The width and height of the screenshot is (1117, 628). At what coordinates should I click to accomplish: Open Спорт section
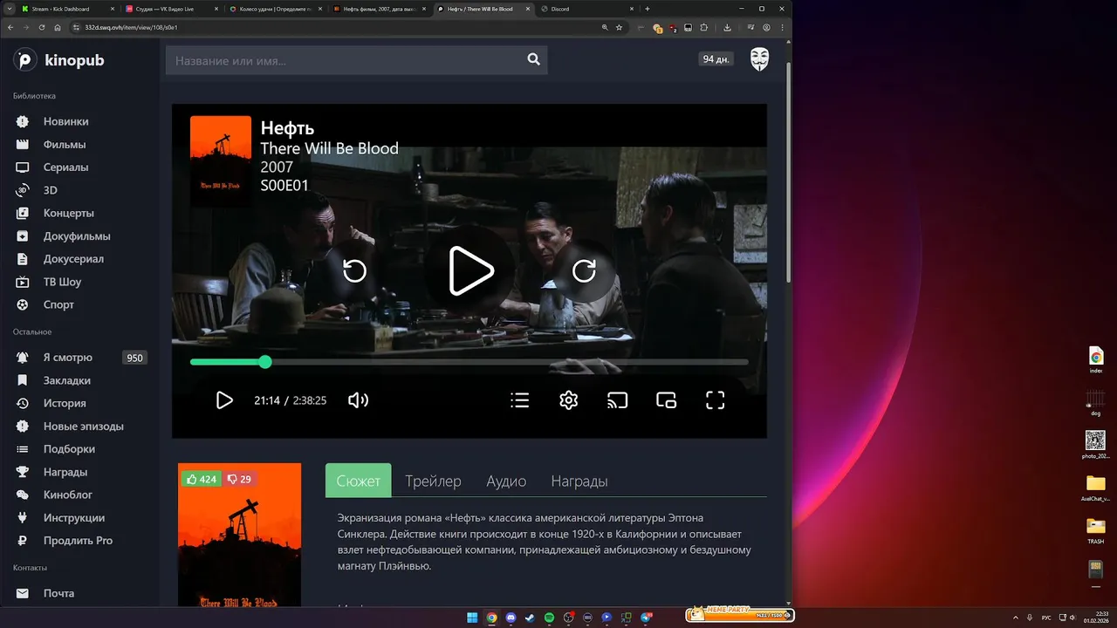(x=58, y=304)
